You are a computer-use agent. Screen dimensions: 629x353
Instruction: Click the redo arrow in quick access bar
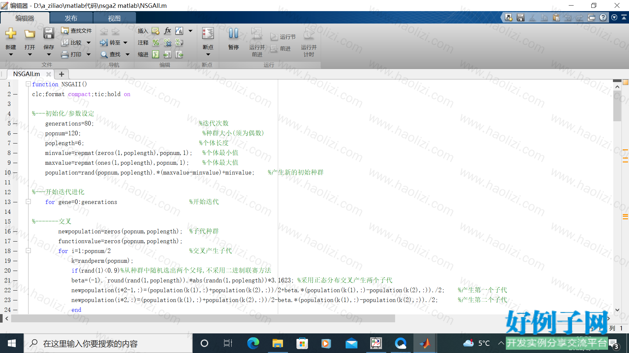(580, 17)
